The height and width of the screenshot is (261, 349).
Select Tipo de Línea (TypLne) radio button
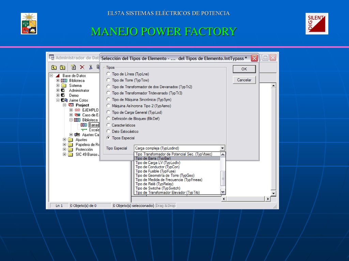108,74
